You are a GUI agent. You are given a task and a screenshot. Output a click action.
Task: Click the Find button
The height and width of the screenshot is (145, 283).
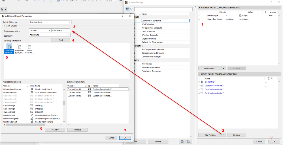(x=61, y=40)
